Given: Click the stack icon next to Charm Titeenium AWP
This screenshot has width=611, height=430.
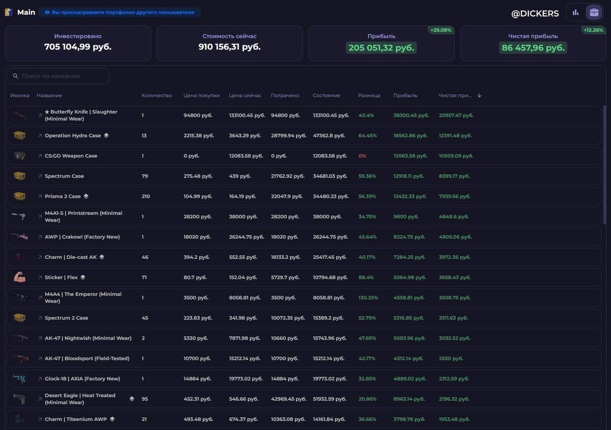Looking at the screenshot, I should 112,419.
